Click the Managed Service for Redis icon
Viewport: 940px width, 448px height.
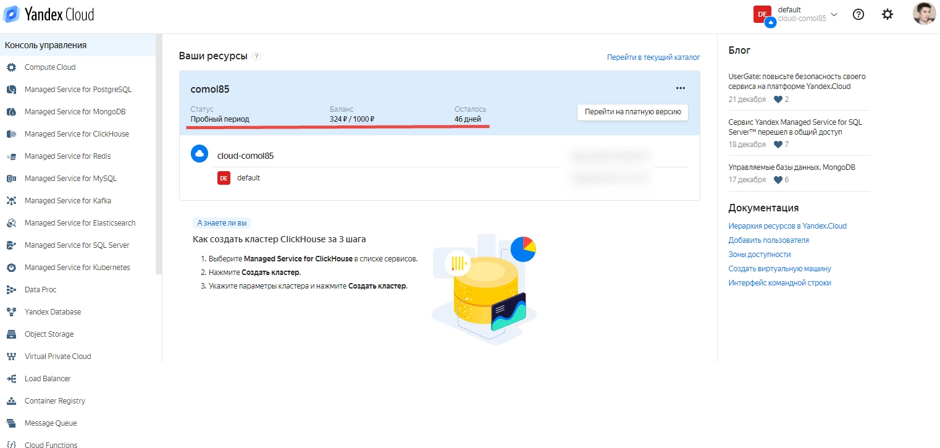11,156
